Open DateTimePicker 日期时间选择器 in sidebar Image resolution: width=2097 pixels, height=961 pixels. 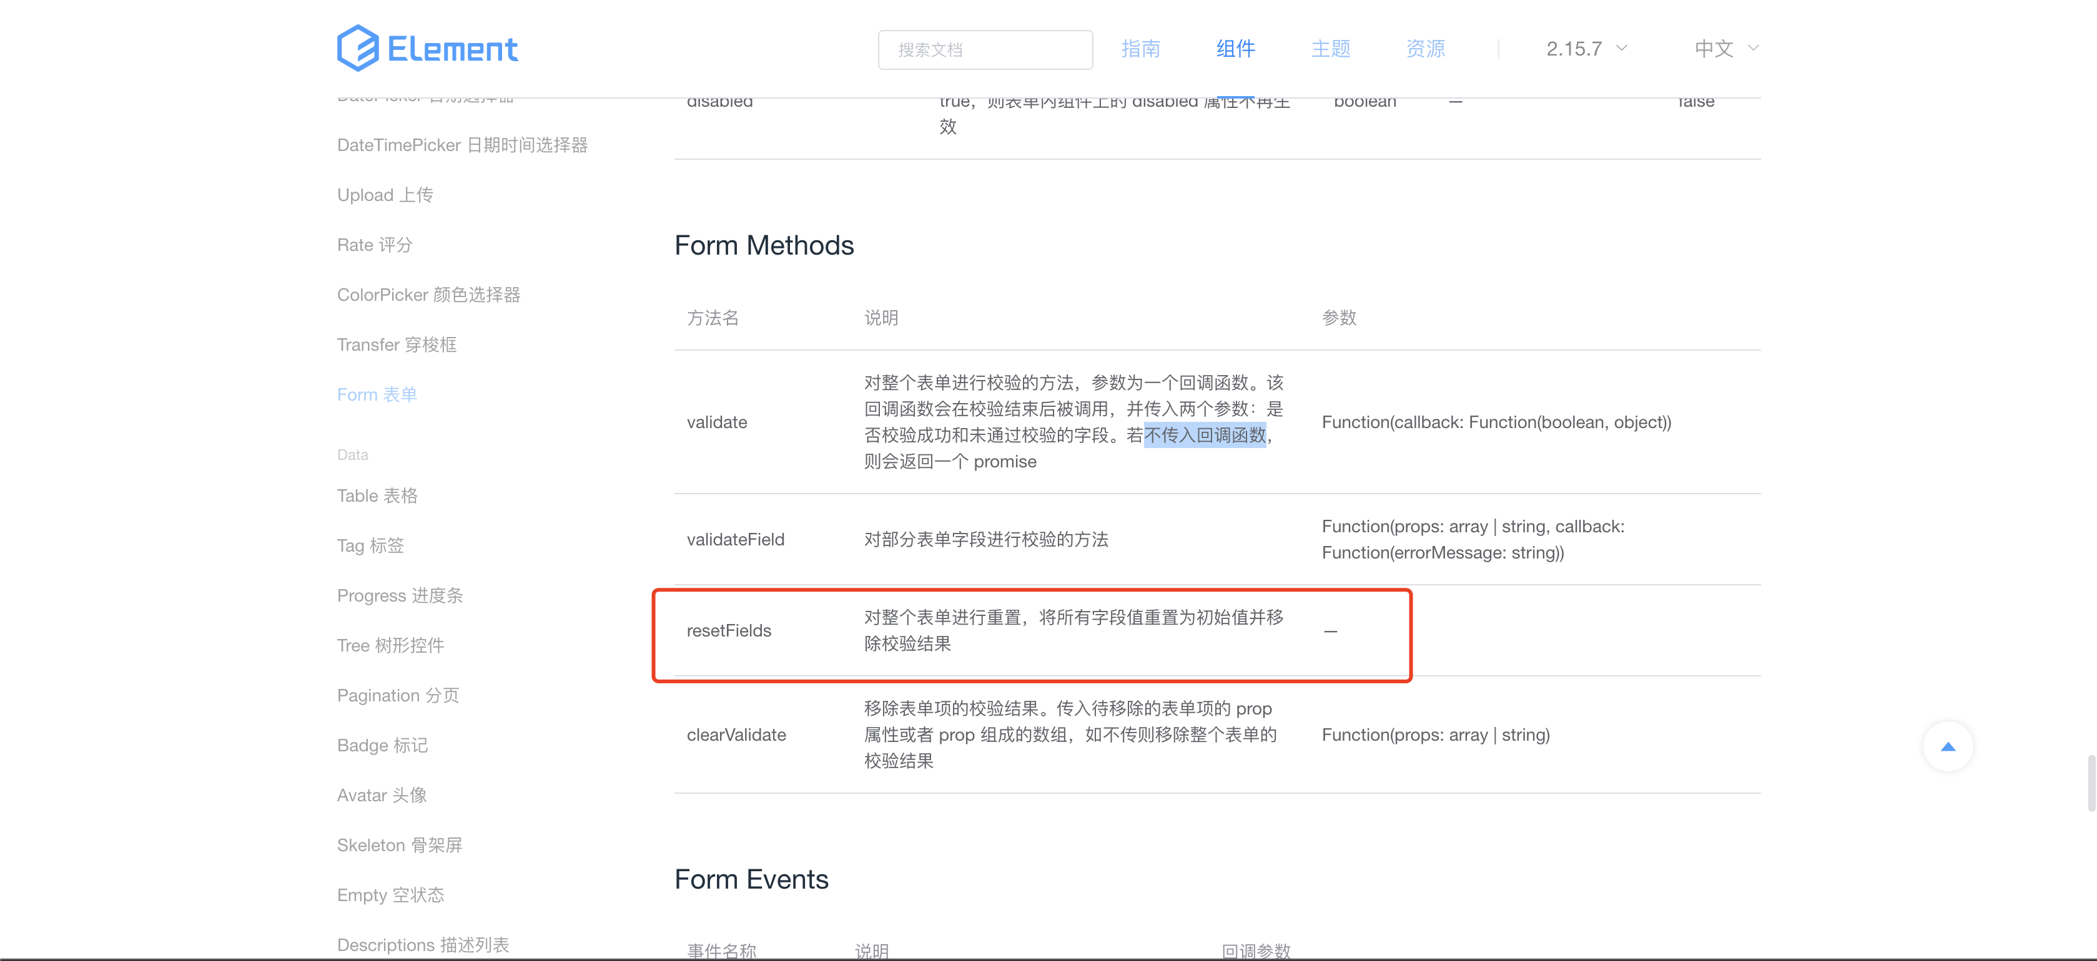(x=462, y=145)
